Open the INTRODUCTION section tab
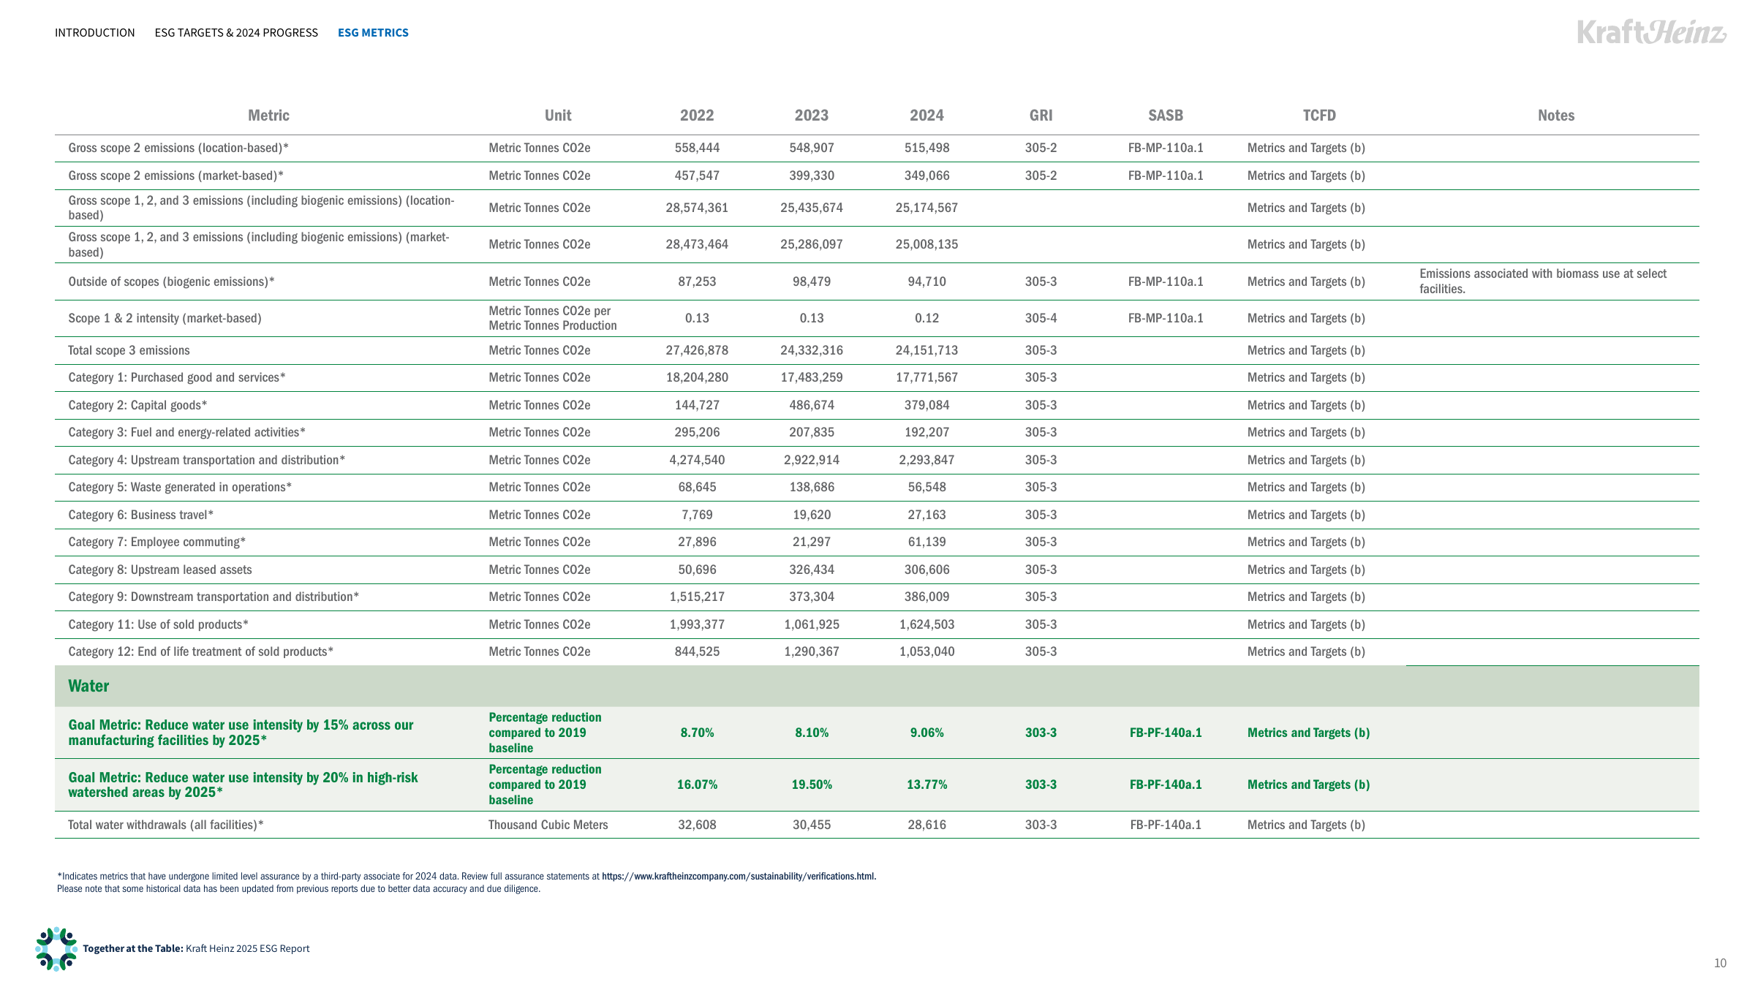Viewport: 1755px width, 987px height. [95, 33]
